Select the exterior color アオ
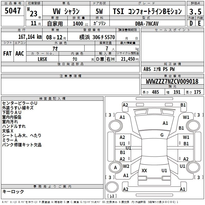 pyautogui.click(x=55, y=48)
